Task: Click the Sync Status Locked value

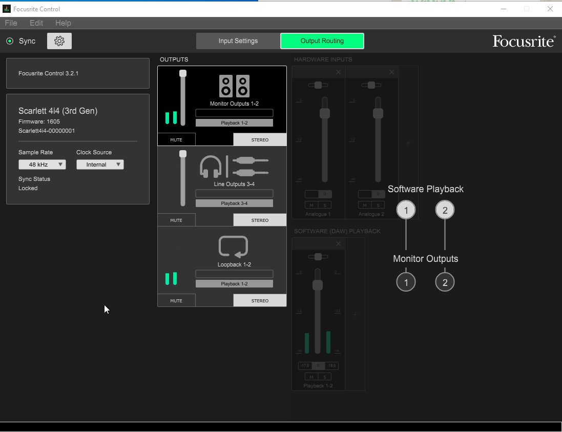Action: pos(28,188)
